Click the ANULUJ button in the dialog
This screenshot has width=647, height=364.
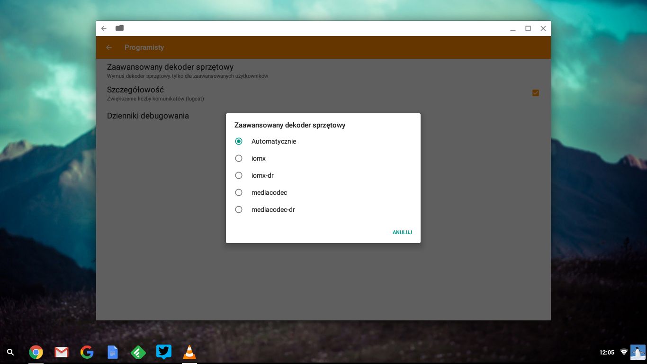(402, 232)
